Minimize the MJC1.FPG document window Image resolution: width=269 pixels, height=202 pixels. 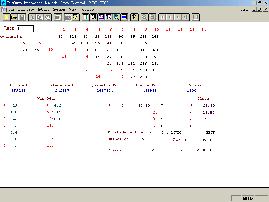(x=254, y=9)
